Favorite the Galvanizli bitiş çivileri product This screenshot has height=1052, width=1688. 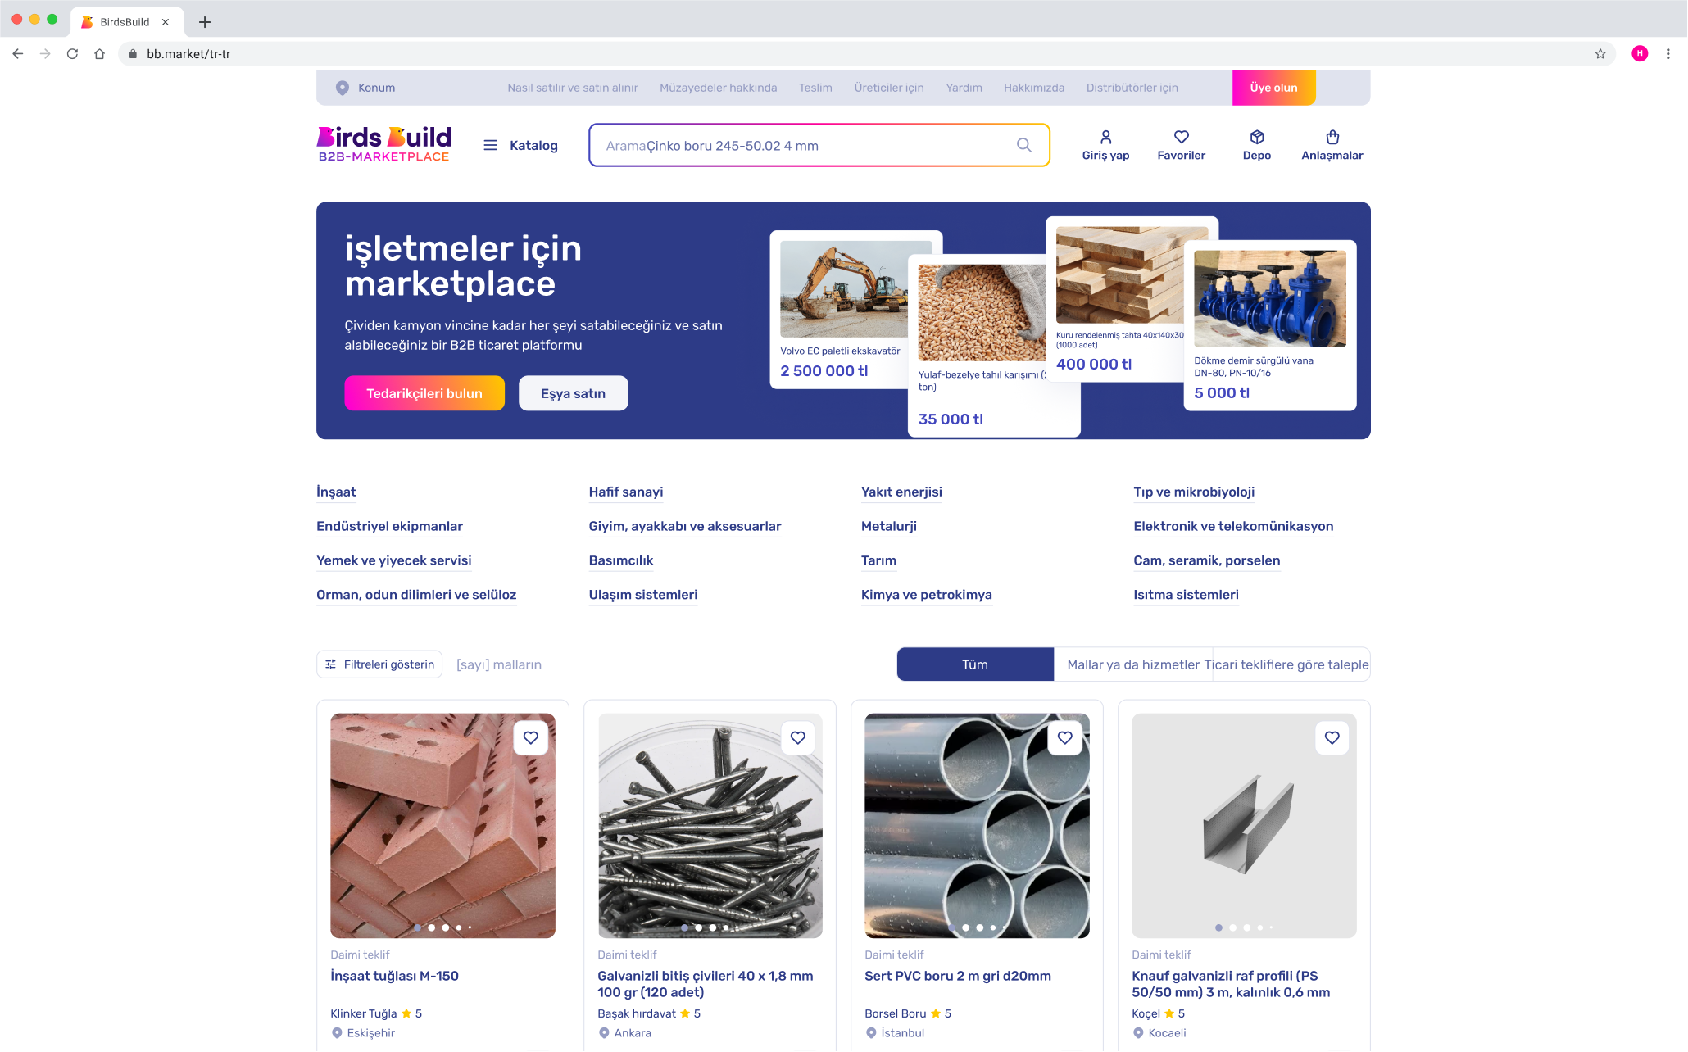[797, 737]
